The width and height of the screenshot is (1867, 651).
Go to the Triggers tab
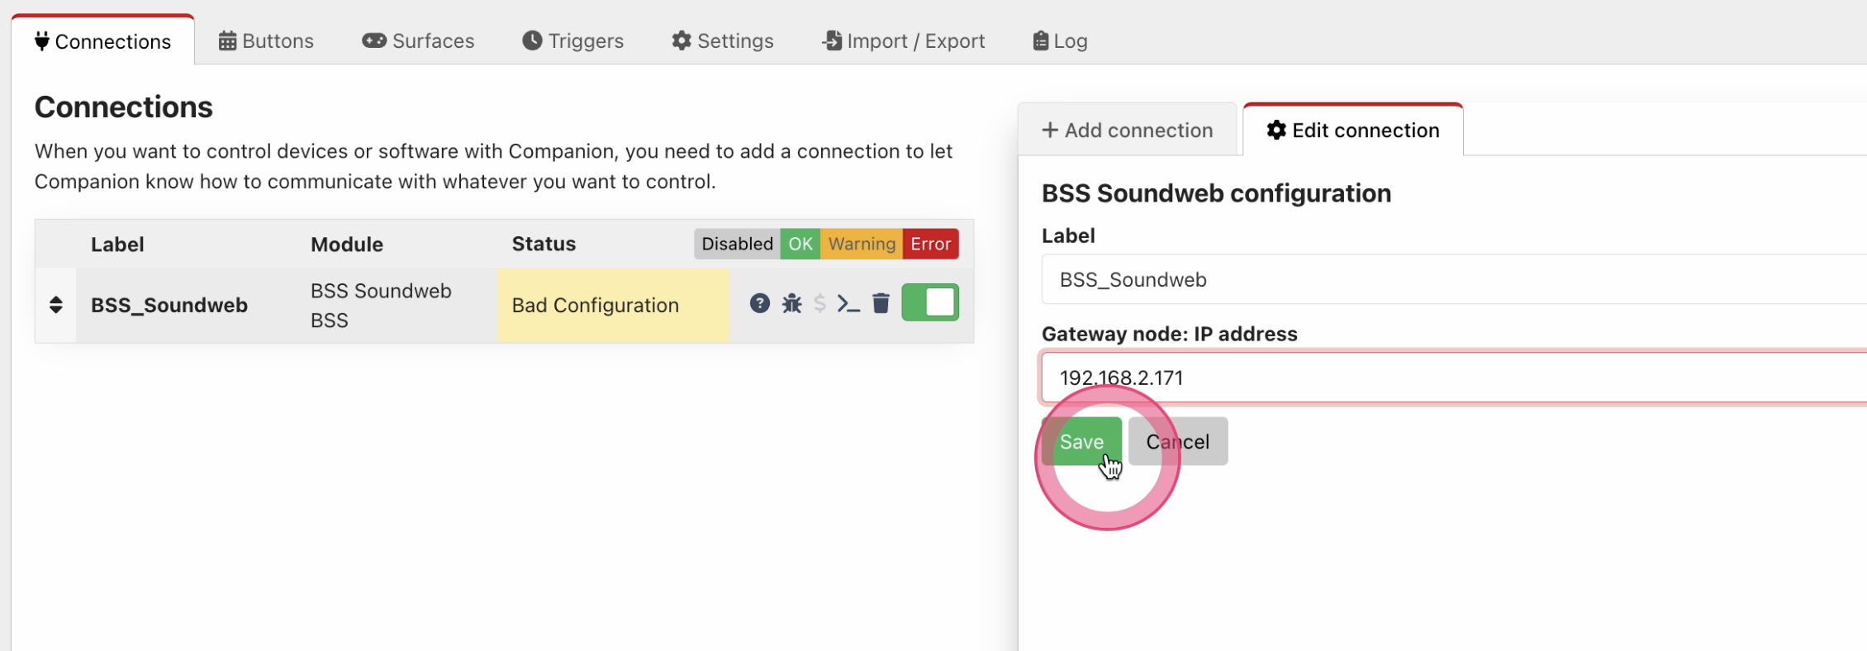573,41
